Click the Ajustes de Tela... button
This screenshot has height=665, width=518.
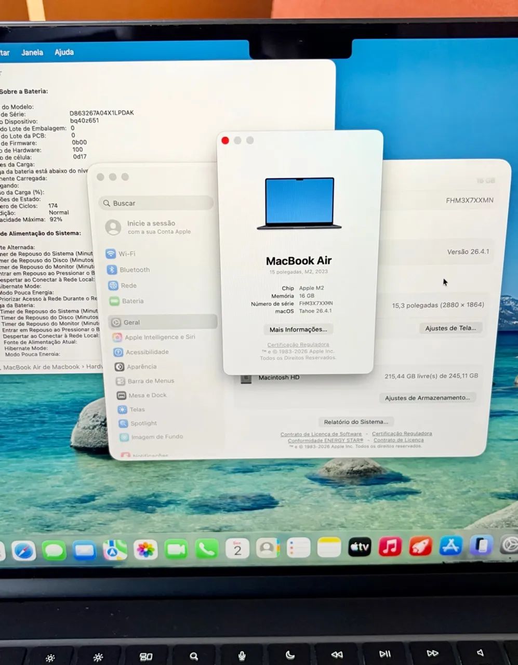point(450,328)
